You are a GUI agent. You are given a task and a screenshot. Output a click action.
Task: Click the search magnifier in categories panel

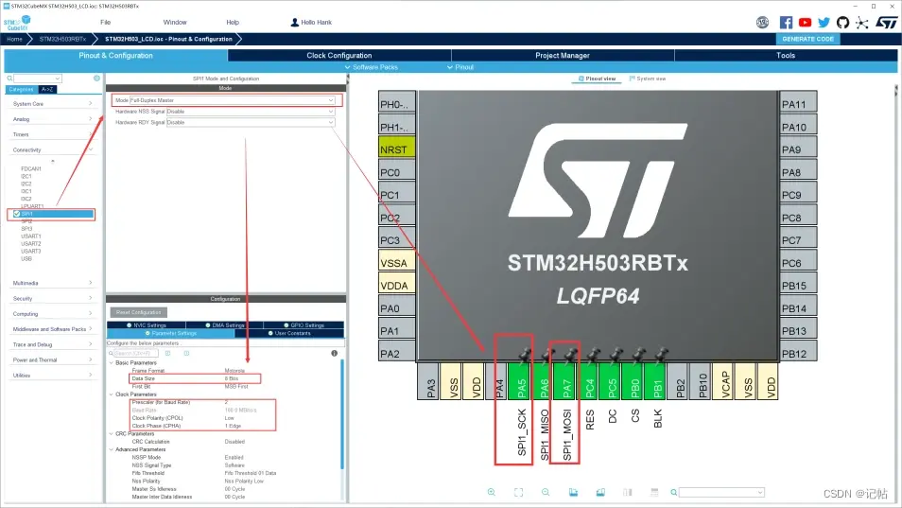click(9, 79)
